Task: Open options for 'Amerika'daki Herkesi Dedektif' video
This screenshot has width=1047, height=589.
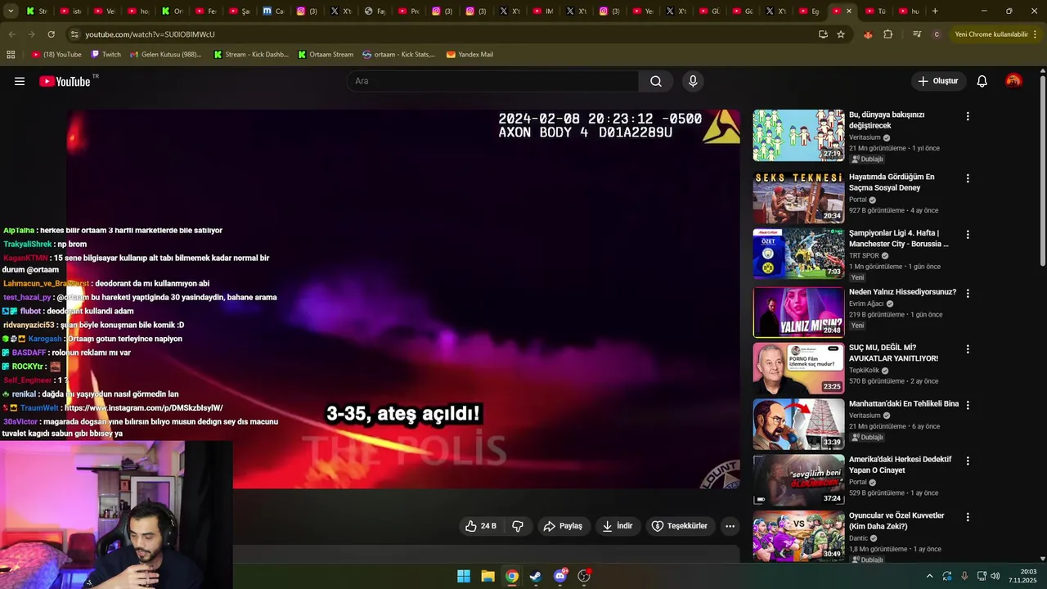Action: point(968,461)
